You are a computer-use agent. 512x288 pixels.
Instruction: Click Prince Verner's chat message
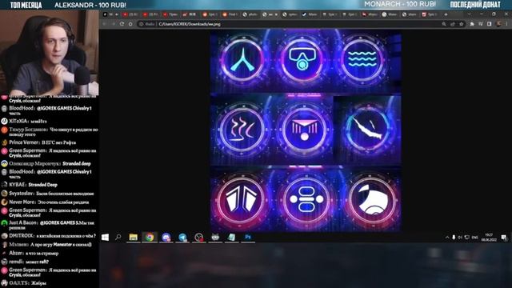(x=38, y=142)
